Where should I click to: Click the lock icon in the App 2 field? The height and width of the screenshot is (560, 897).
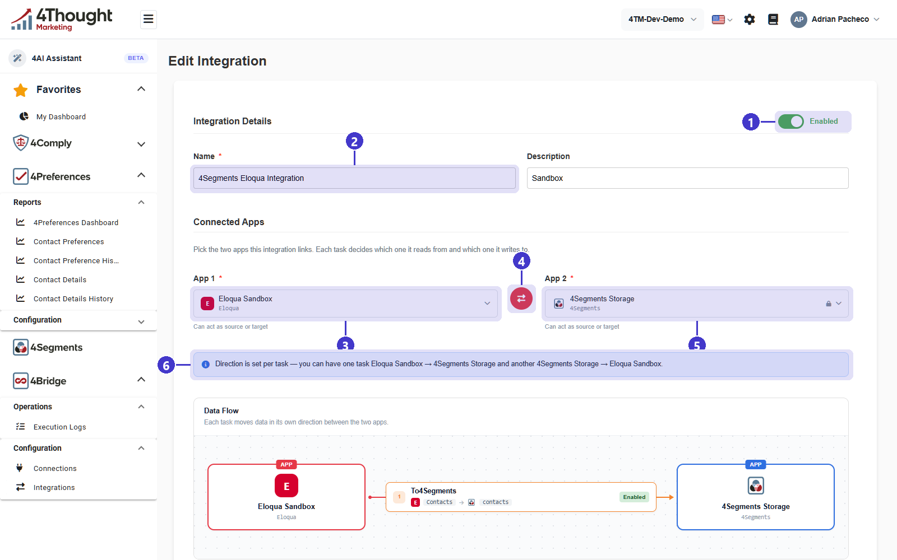pyautogui.click(x=828, y=304)
